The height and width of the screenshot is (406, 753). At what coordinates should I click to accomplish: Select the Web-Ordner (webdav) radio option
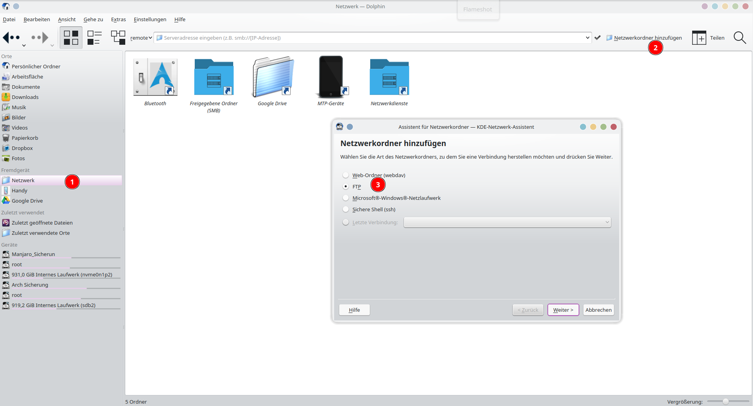point(346,175)
